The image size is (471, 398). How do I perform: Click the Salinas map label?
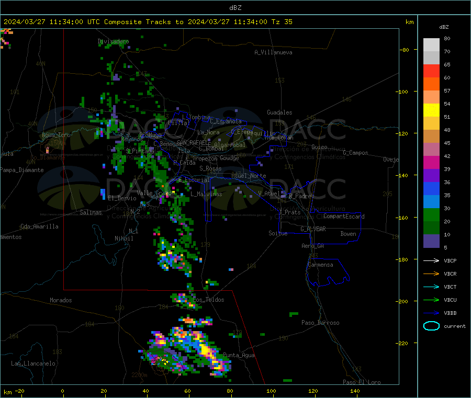pos(91,212)
